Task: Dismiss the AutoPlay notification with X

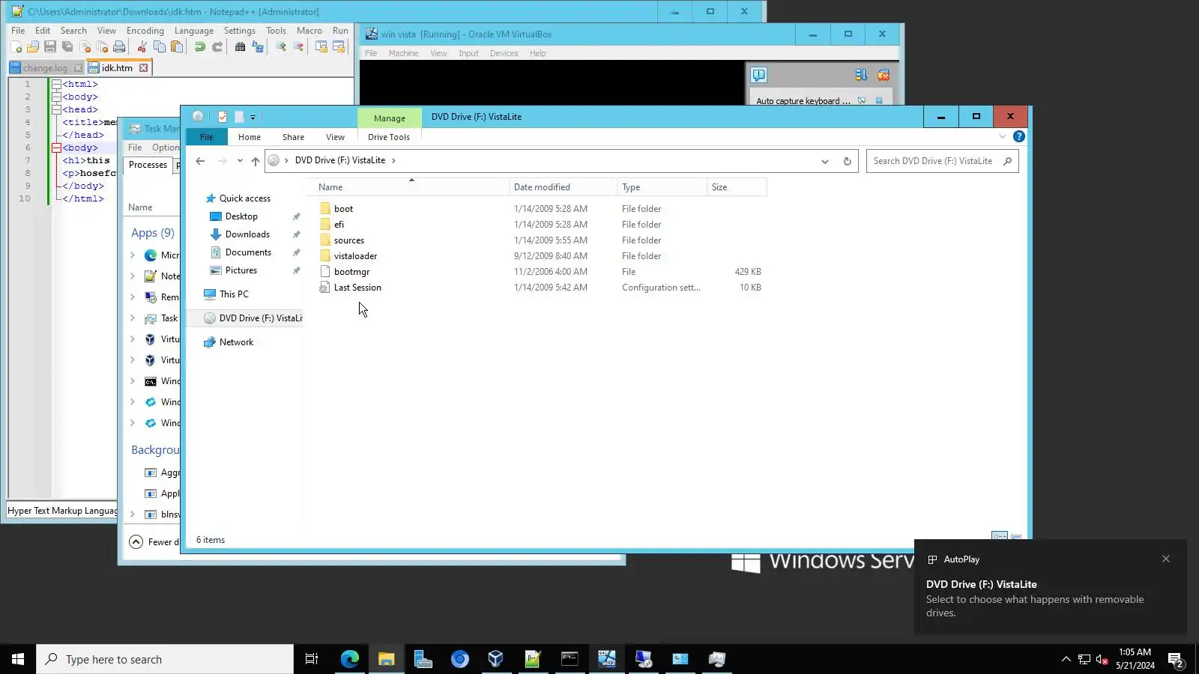Action: [1166, 559]
